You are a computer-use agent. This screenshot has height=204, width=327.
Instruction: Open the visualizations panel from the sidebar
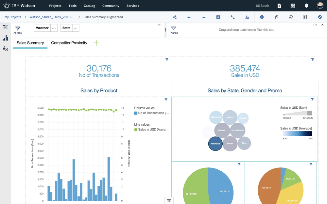(5, 38)
